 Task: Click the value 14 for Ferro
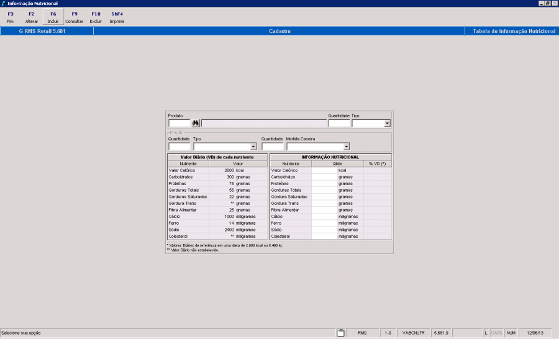232,223
